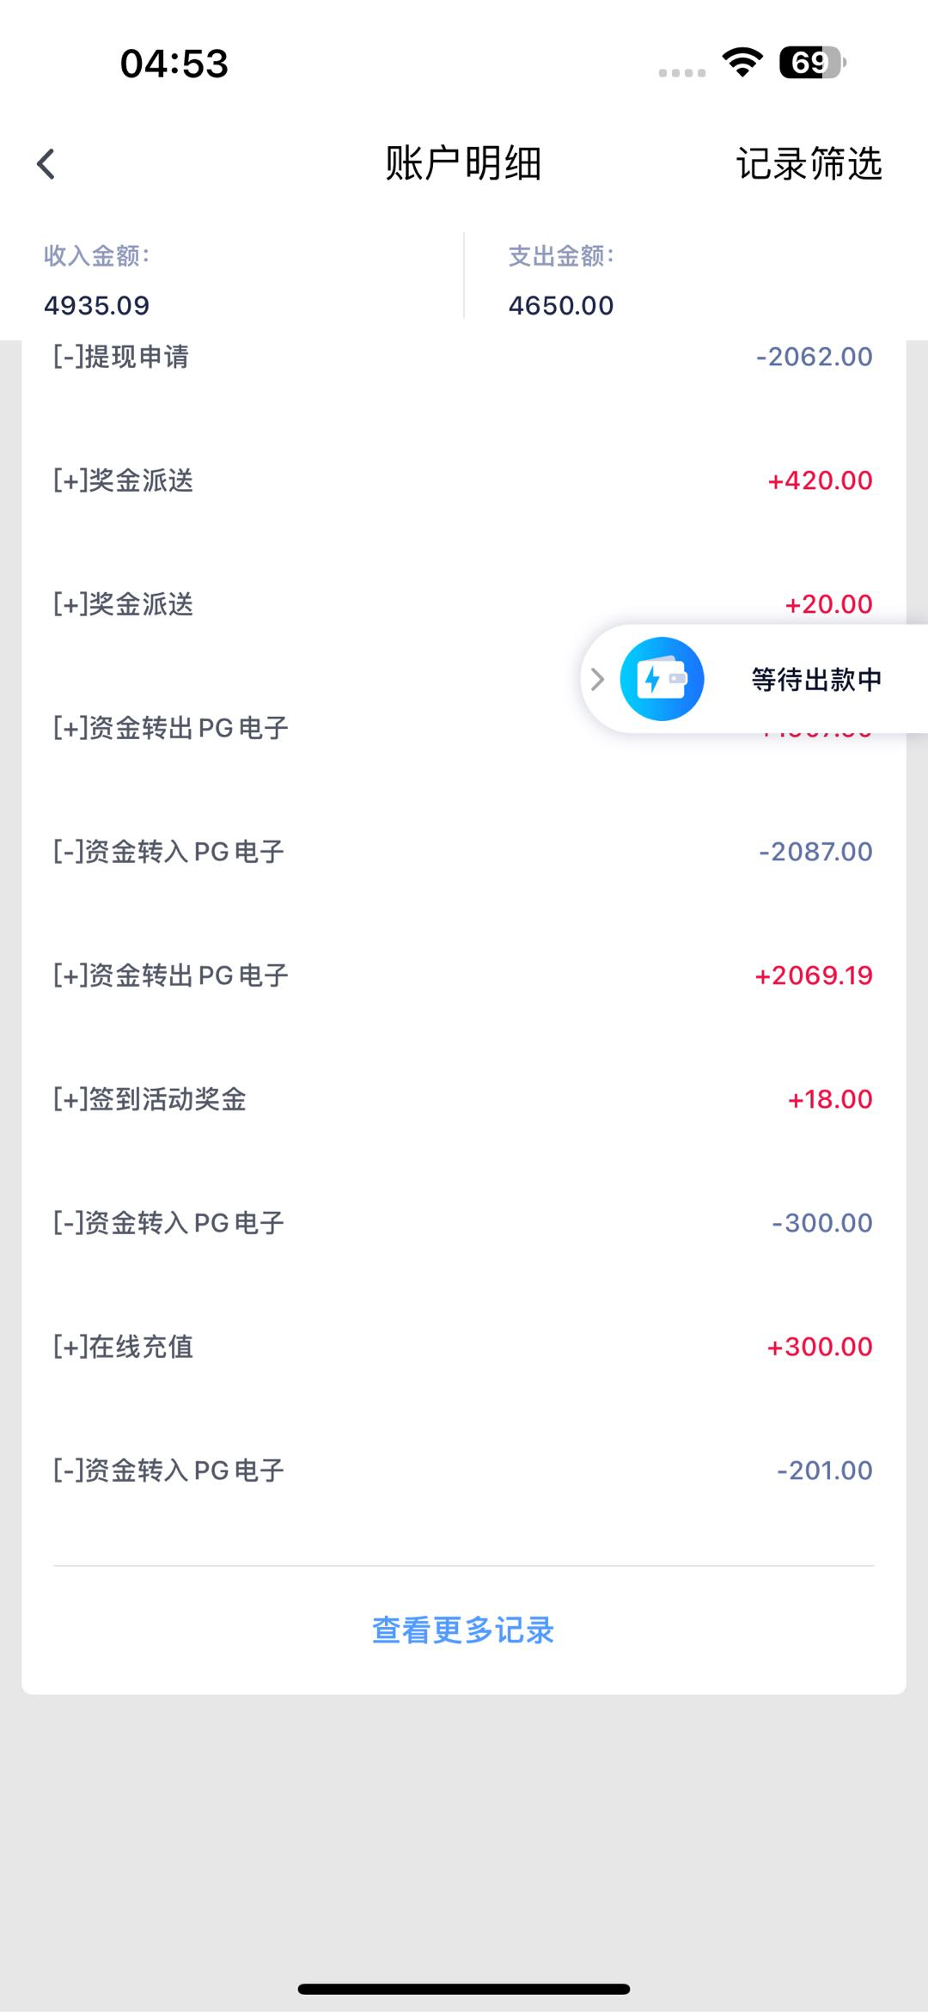Screen dimensions: 928x2012
Task: Select the 签到活动奖金 +18.00 entry
Action: pos(463,1099)
